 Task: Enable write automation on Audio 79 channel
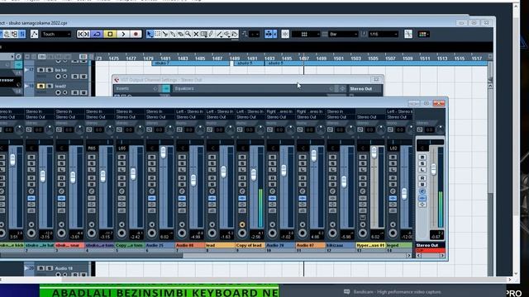273,185
